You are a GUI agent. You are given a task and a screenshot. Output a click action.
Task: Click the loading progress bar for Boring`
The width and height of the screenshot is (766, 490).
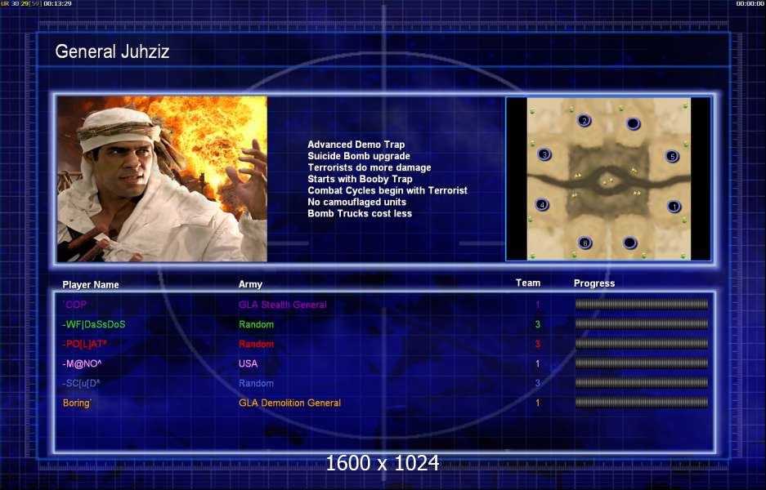click(x=642, y=403)
